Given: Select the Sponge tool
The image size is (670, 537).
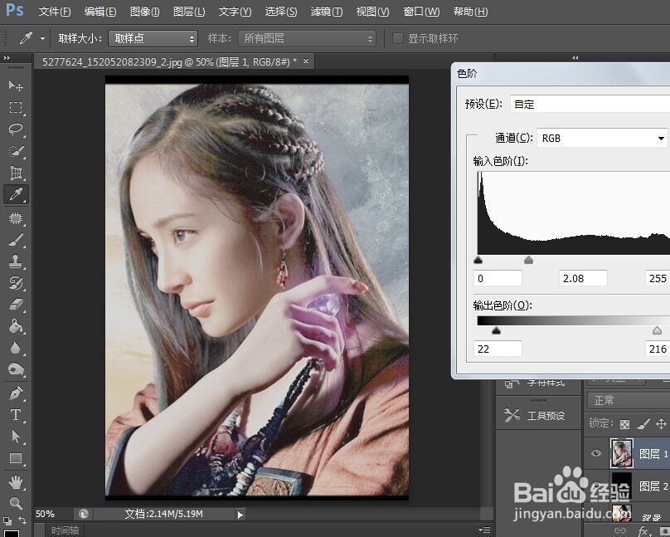Looking at the screenshot, I should coord(16,369).
